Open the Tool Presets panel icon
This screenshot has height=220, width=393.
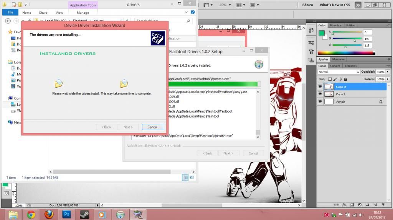pyautogui.click(x=311, y=43)
